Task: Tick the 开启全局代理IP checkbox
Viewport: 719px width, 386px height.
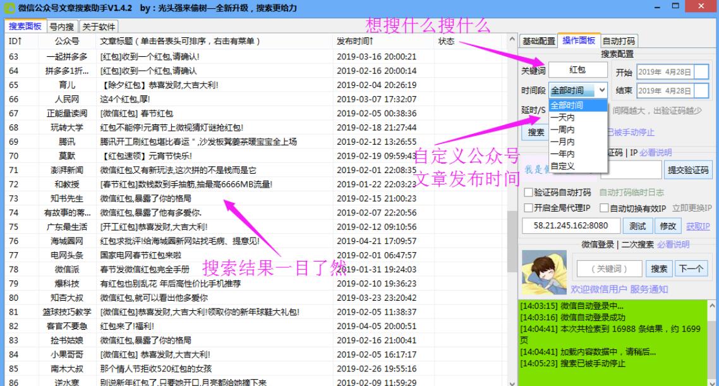Action: click(528, 208)
